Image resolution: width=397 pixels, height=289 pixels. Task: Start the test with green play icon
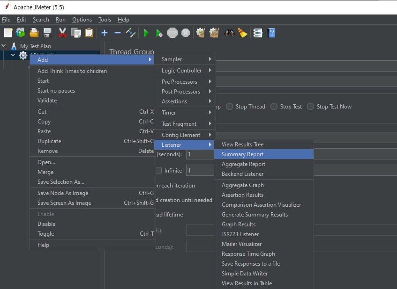coord(146,33)
